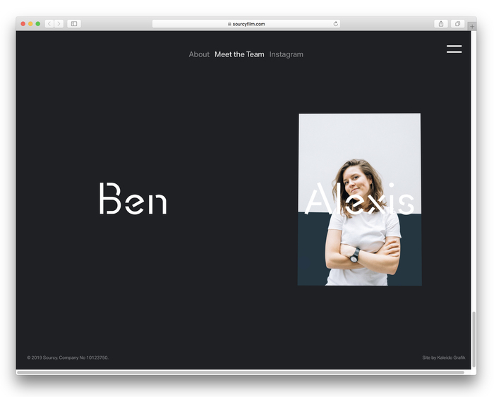Show all tabs overview icon
The width and height of the screenshot is (494, 397).
(x=457, y=24)
